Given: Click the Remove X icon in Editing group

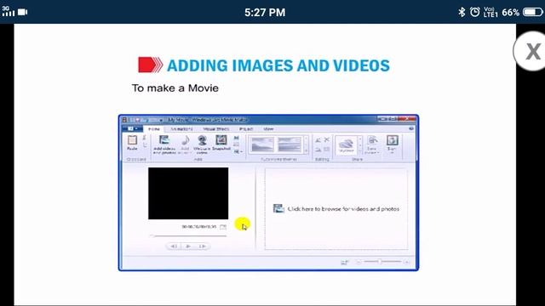Looking at the screenshot, I should pyautogui.click(x=326, y=139).
